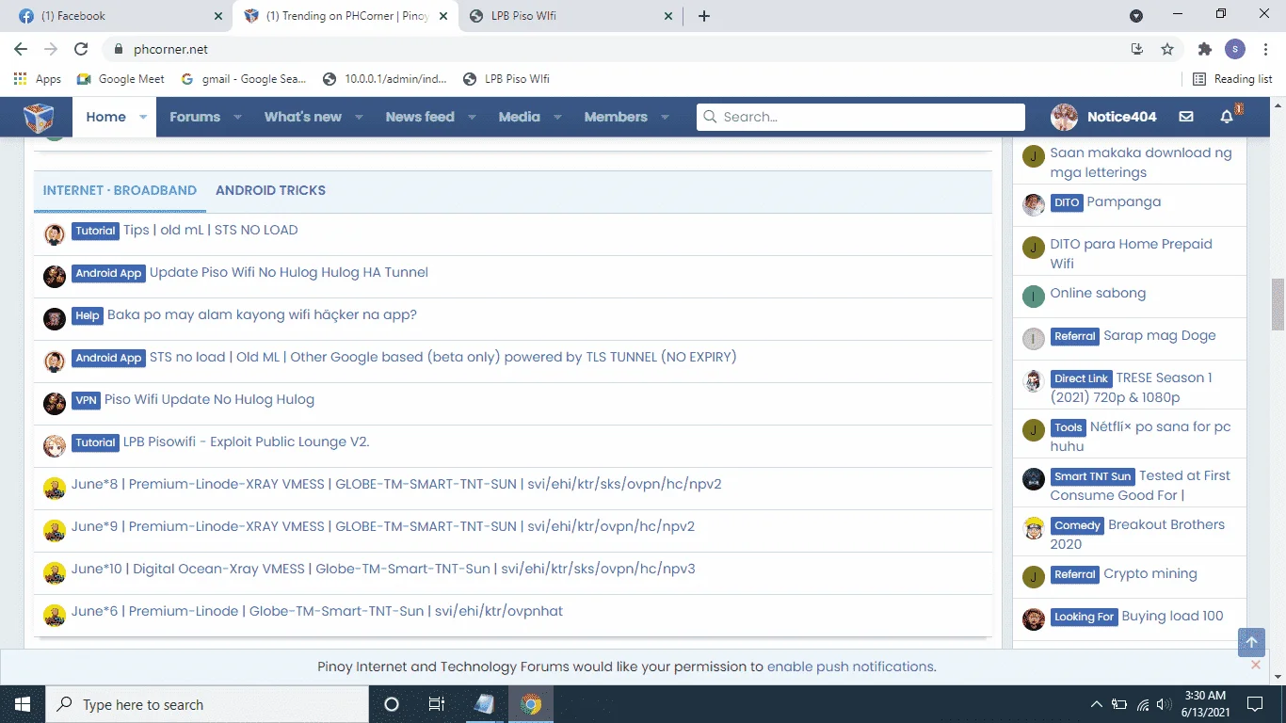This screenshot has height=723, width=1286.
Task: Open the Google Meet bookmark
Action: [121, 79]
